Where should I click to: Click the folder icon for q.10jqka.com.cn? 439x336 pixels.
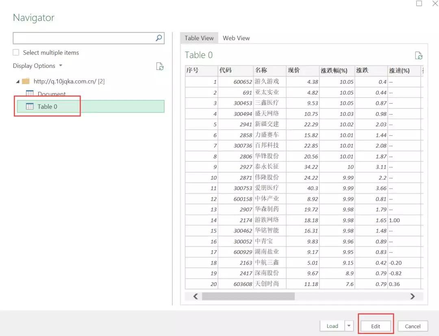[26, 81]
